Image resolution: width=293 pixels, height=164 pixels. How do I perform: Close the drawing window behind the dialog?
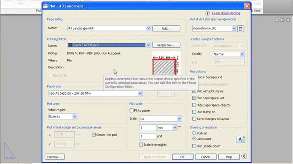click(x=288, y=20)
